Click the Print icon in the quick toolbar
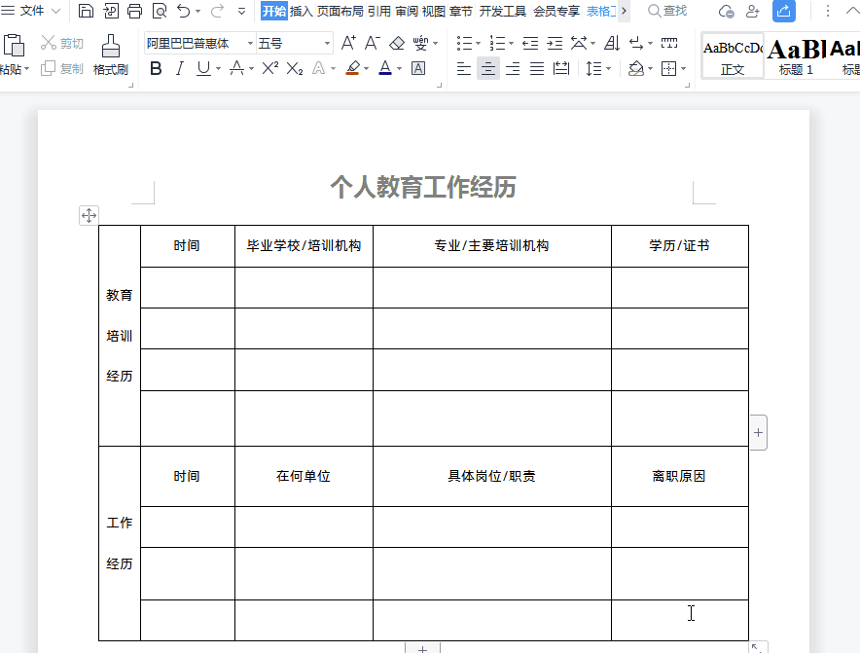The width and height of the screenshot is (860, 653). click(134, 11)
